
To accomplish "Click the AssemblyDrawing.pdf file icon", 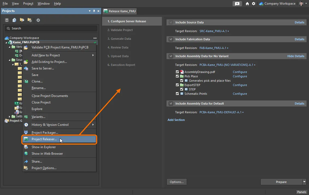I will tap(182, 72).
